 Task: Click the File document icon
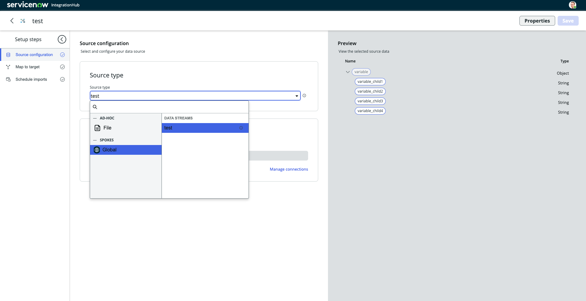(x=97, y=128)
